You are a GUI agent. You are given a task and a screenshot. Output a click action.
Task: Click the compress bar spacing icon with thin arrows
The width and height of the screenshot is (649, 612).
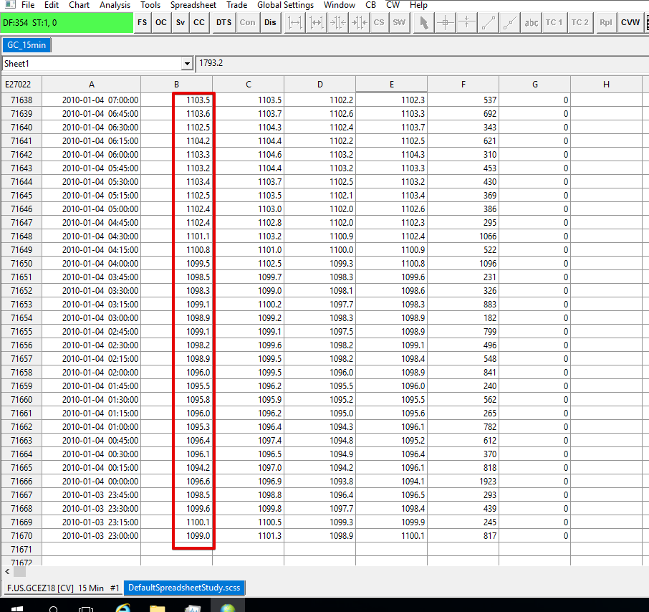click(337, 23)
